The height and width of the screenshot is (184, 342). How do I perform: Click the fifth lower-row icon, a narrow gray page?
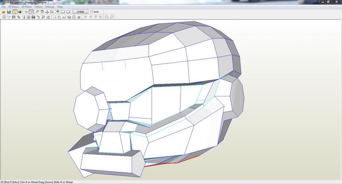coord(24,17)
